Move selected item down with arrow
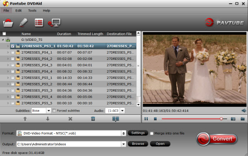The image size is (248, 156). [x=48, y=119]
